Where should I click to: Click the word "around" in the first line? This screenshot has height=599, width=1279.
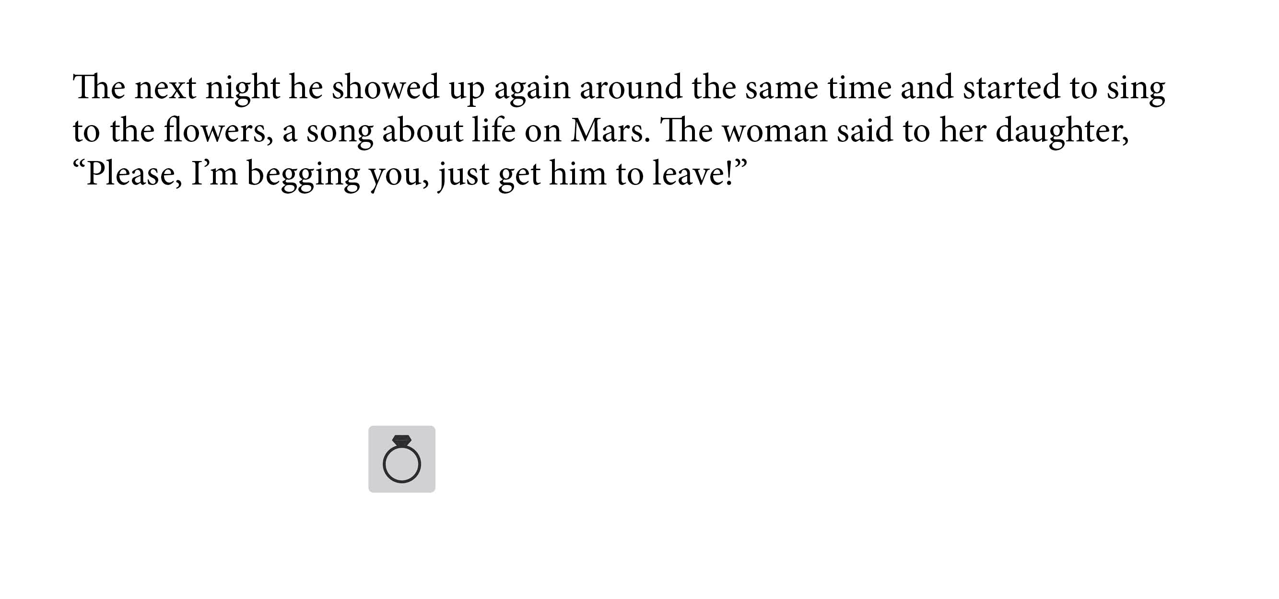pyautogui.click(x=631, y=88)
